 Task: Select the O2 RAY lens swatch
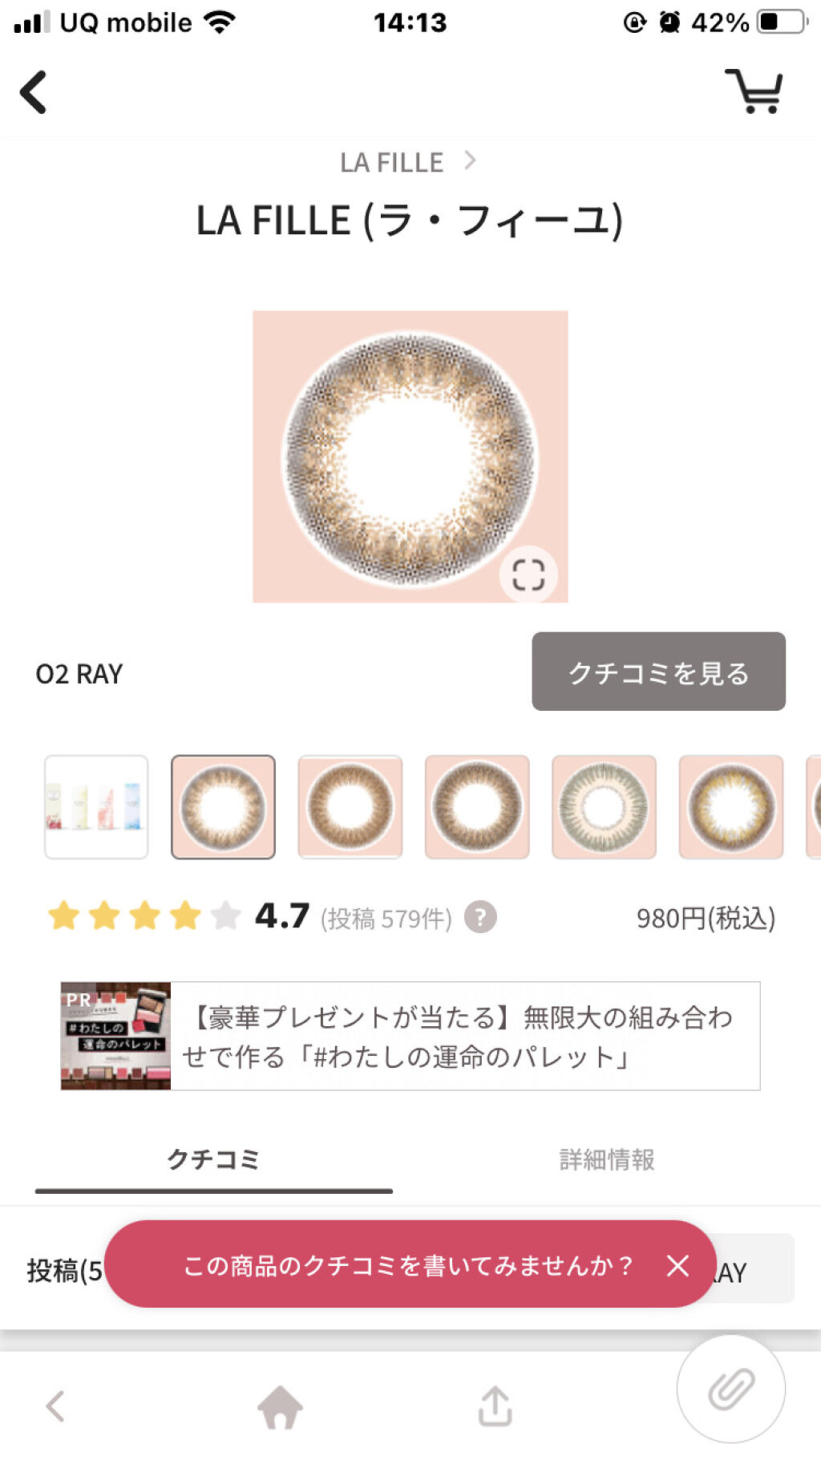tap(223, 806)
